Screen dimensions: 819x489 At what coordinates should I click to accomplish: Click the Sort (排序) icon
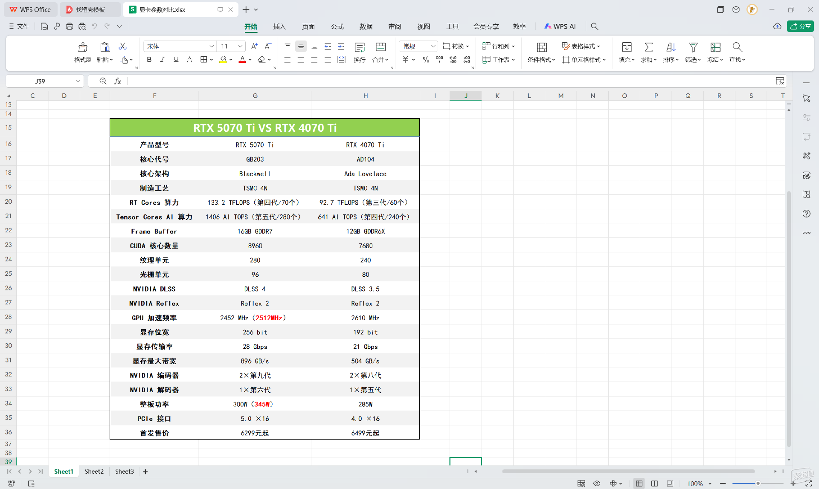pyautogui.click(x=671, y=47)
